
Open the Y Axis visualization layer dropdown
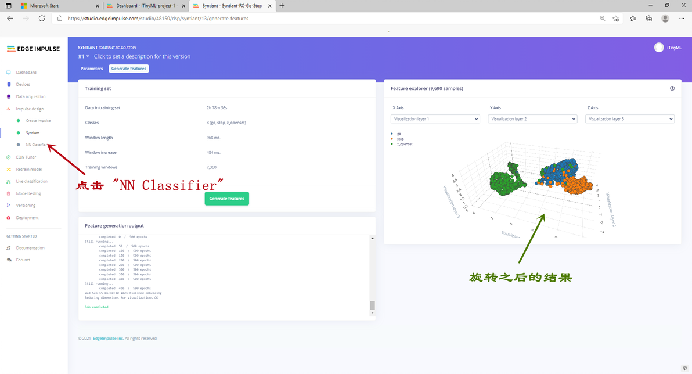[x=532, y=119]
